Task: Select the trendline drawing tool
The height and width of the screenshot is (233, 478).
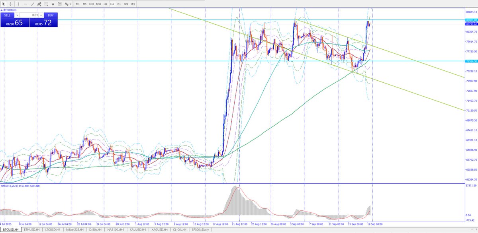Action: coord(33,4)
